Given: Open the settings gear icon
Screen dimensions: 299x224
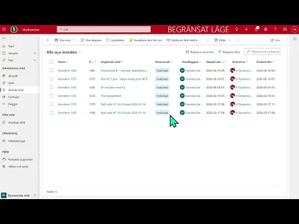Looking at the screenshot, I should pyautogui.click(x=265, y=29).
